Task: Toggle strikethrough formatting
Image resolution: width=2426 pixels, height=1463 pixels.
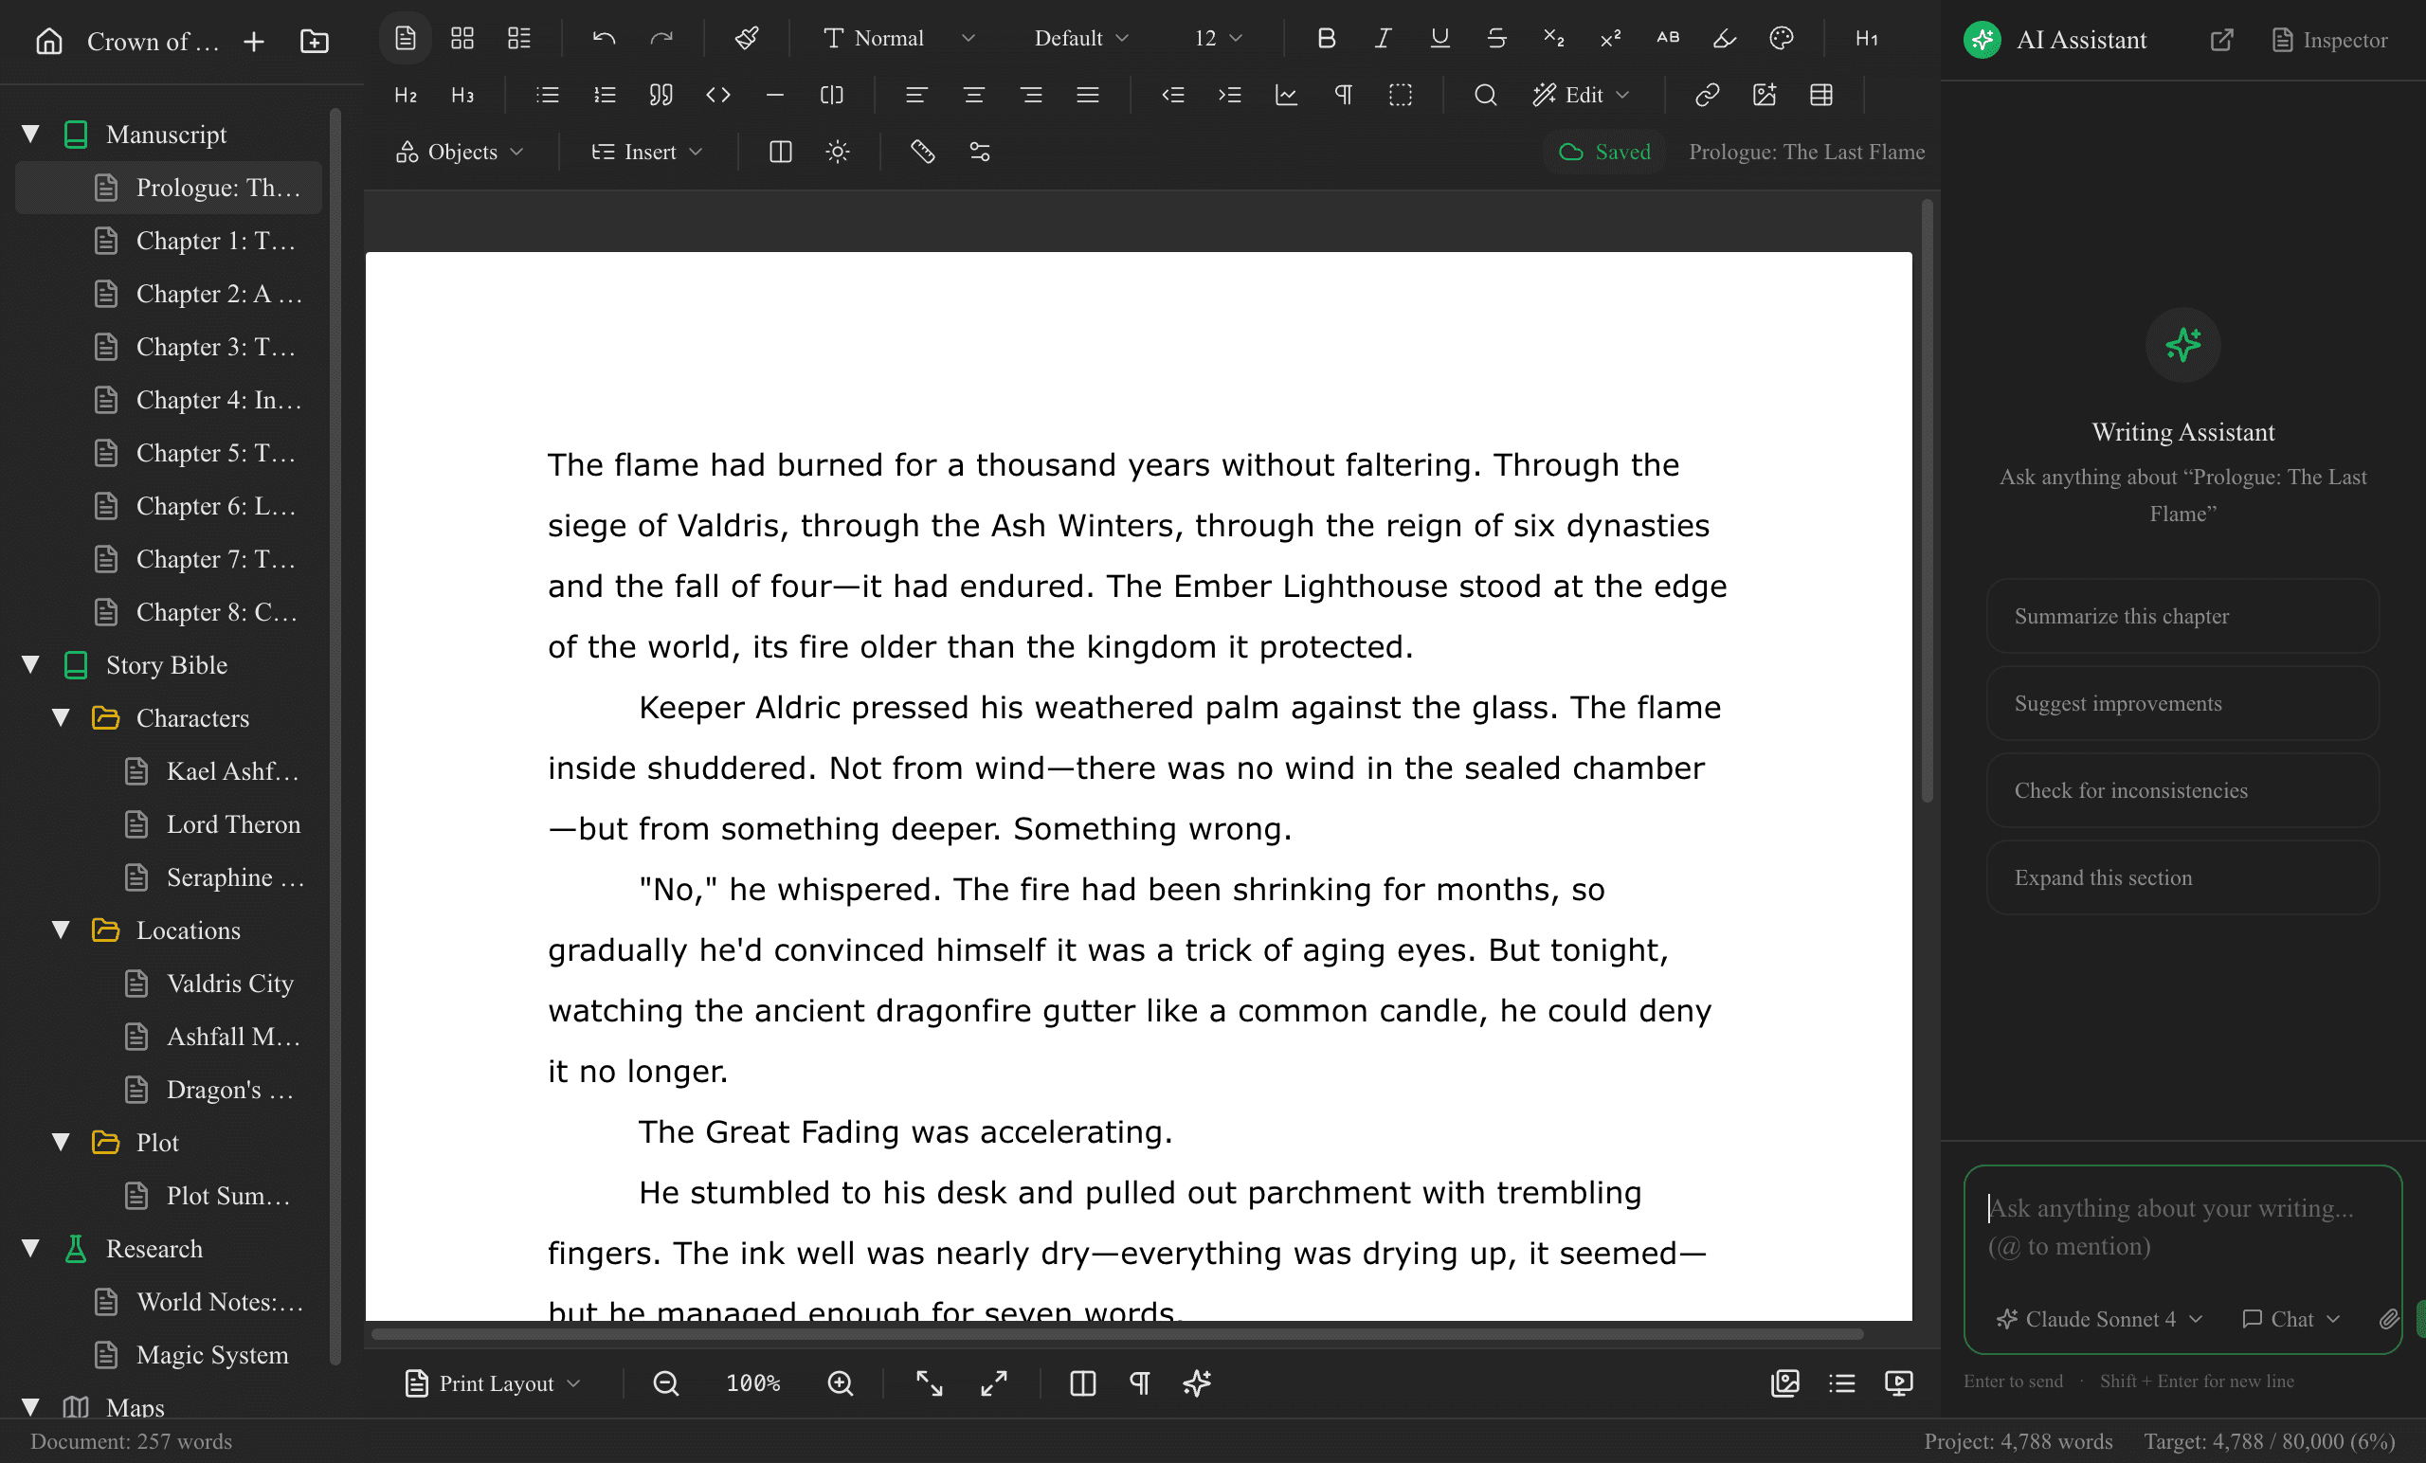Action: (1495, 39)
